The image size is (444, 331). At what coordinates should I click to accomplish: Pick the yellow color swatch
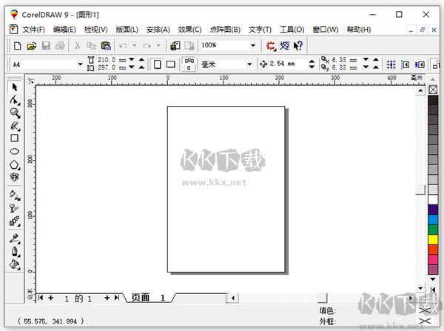tap(433, 239)
